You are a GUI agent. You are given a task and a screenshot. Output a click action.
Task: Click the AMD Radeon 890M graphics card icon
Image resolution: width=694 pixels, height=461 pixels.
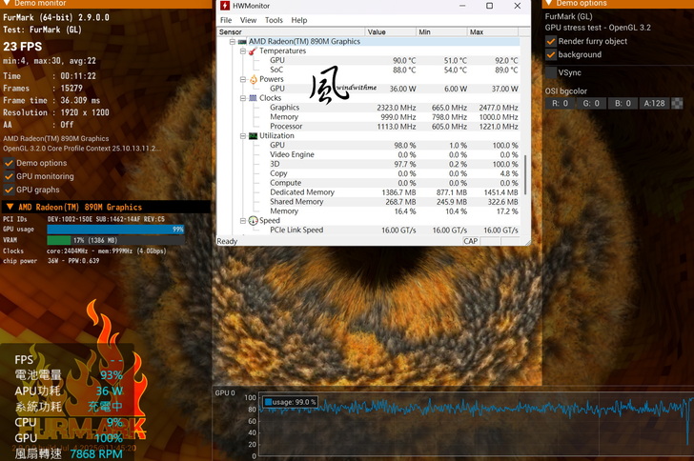coord(242,42)
